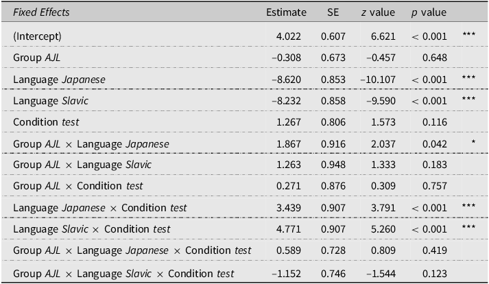This screenshot has height=284, width=489.
Task: Click the Fixed Effects column header
Action: (40, 12)
